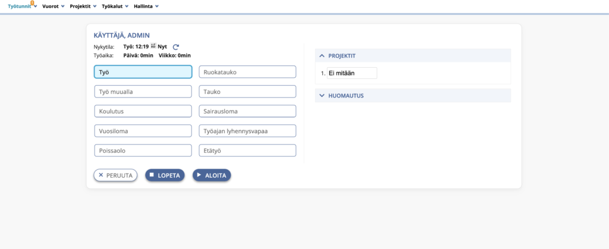
Task: Click the refresh icon next to Nyt
Action: [x=175, y=46]
